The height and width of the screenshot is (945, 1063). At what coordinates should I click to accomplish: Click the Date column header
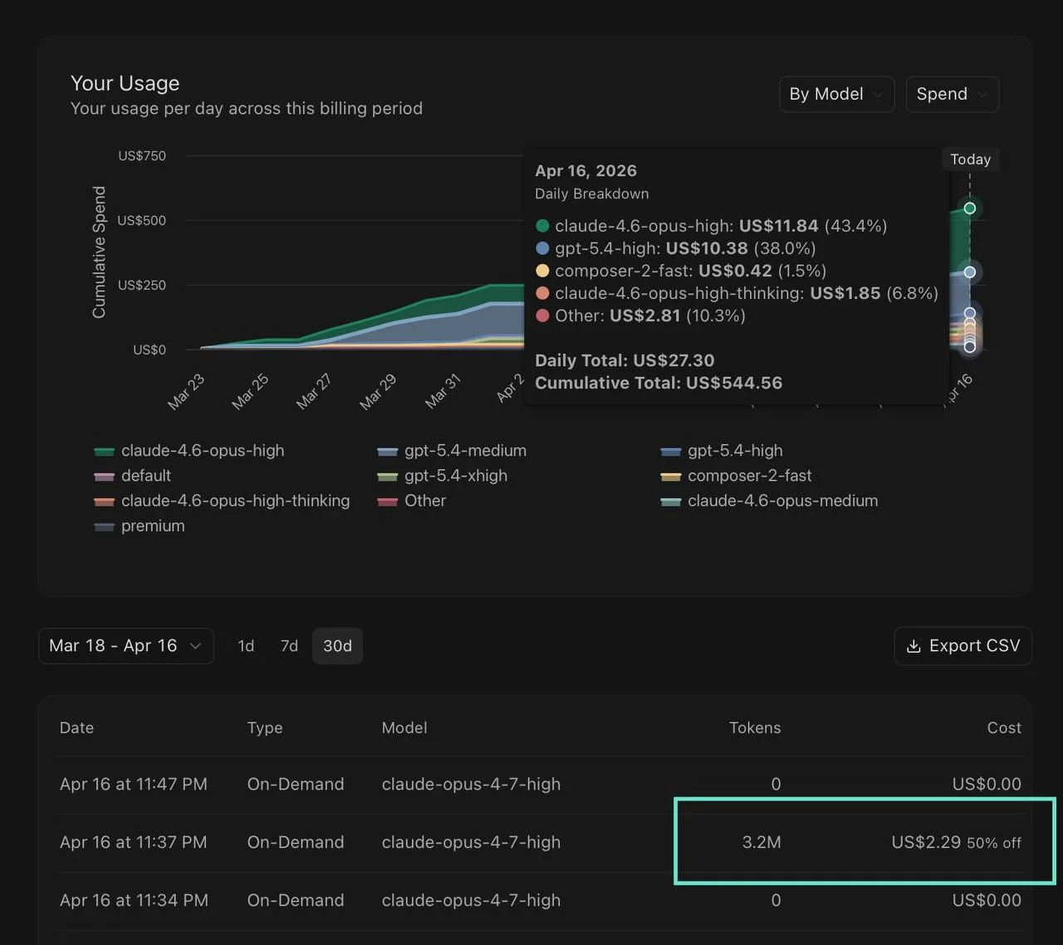pos(76,727)
